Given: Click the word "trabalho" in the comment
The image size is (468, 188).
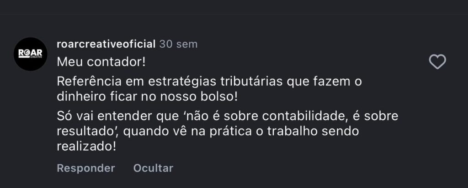Looking at the screenshot, I should 303,132.
